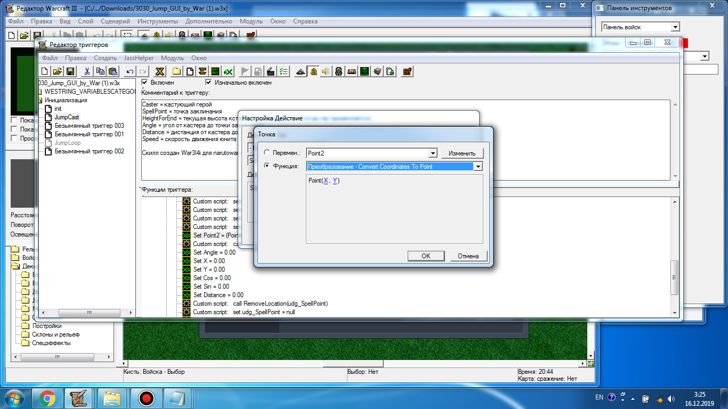This screenshot has width=728, height=409.
Task: Open Terrain Editor icon in Trigger Editor toolbar
Action: pyautogui.click(x=301, y=71)
